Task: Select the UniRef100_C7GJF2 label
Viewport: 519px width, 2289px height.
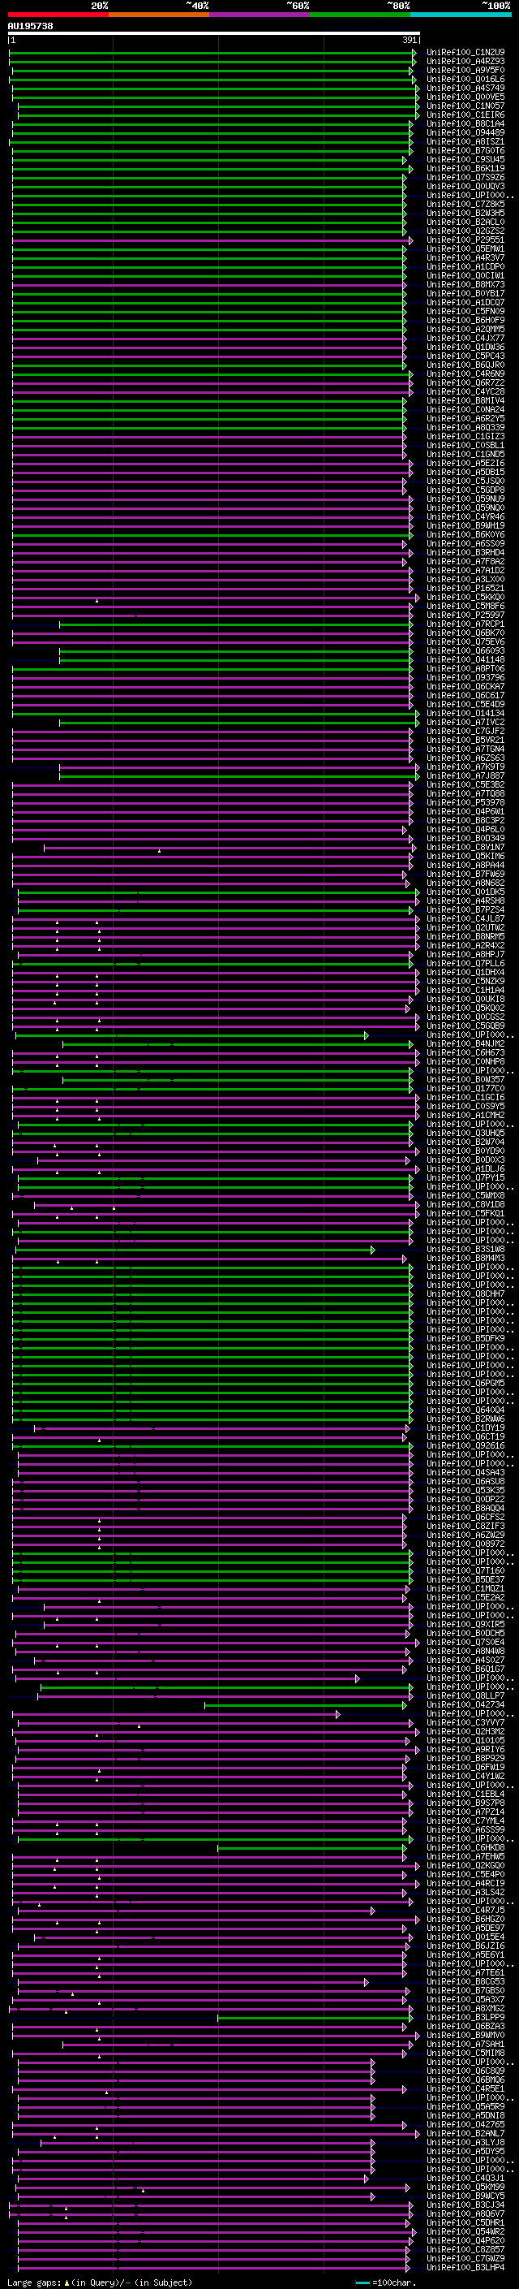Action: [465, 732]
